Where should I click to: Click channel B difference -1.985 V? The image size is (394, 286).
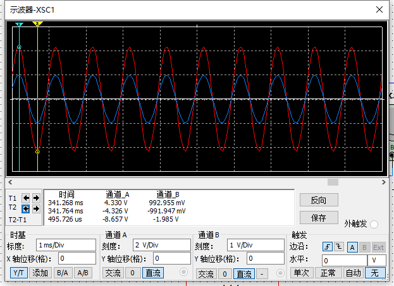click(x=166, y=219)
